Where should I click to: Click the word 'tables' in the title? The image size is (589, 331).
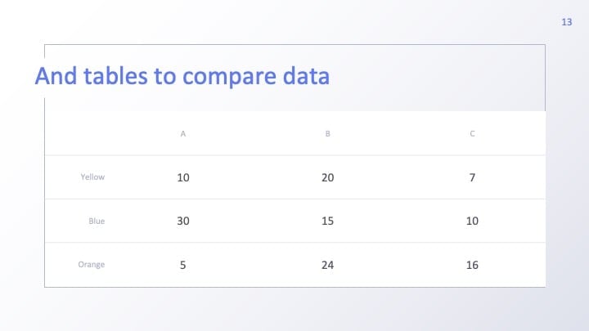115,76
